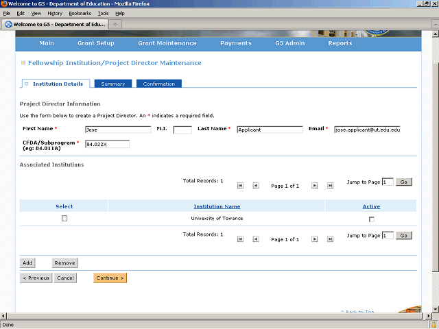Screen dimensions: 439x329
Task: Click the orange Continue button
Action: (110, 278)
